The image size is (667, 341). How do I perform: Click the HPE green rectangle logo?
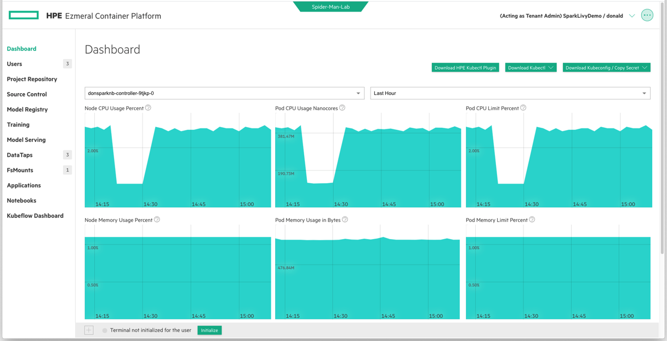[x=24, y=15]
